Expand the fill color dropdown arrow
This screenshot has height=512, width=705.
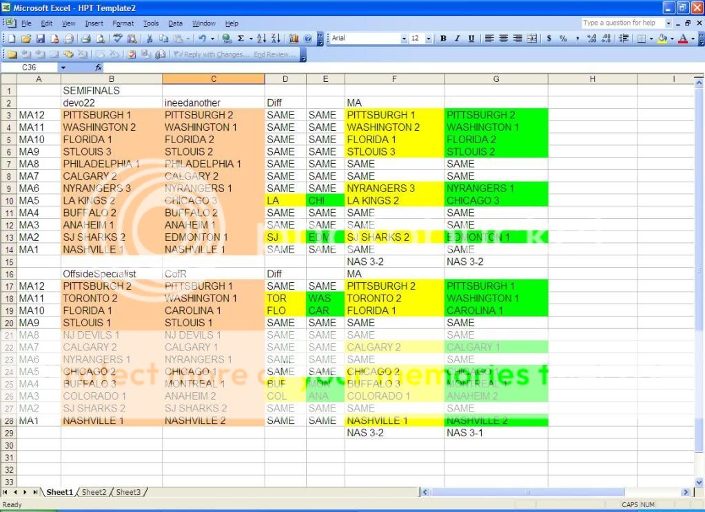click(672, 39)
